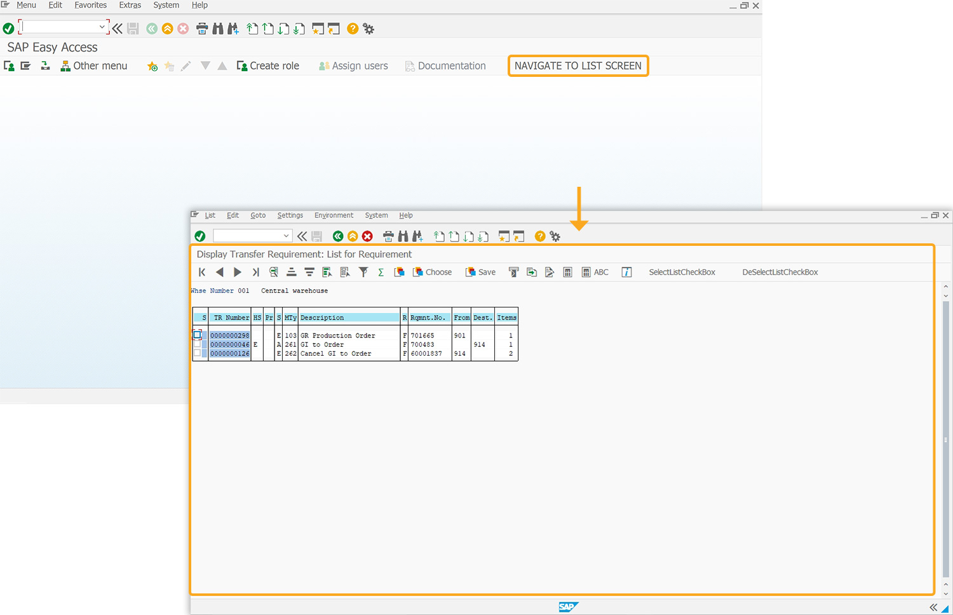953x615 pixels.
Task: Click the Add to Favorites star icon
Action: point(152,66)
